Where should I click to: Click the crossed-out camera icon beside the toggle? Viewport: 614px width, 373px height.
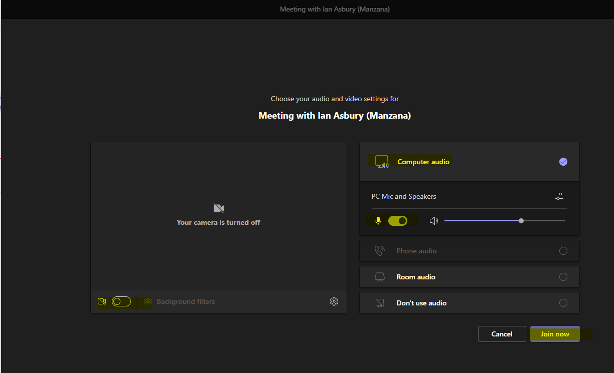102,301
